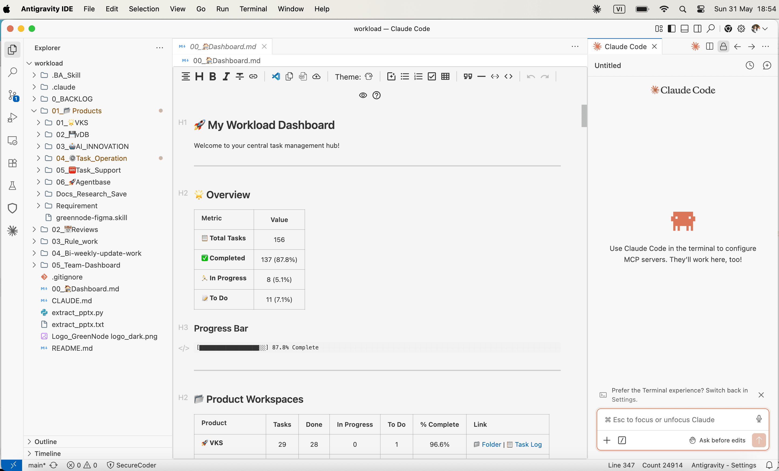Click Antigravity - Settings in status bar
The width and height of the screenshot is (779, 471).
point(723,465)
